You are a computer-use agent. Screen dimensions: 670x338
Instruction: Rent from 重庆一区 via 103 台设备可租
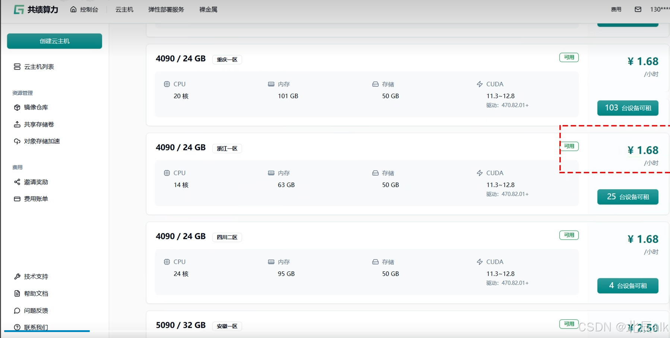[x=627, y=107]
